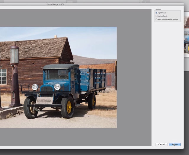Click the Merge button
189x155 pixels.
pos(175,144)
